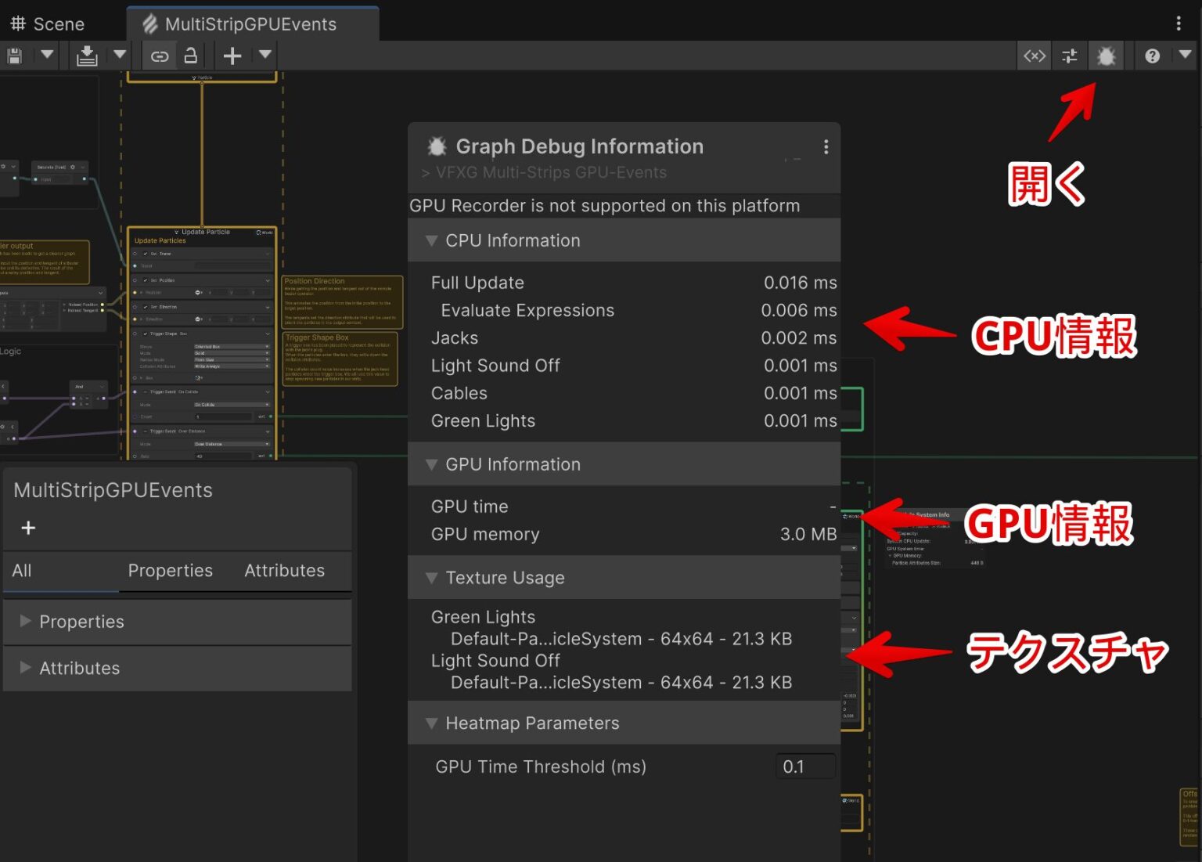Open Graph Debug with the bug toolbar icon
This screenshot has width=1202, height=862.
1106,56
